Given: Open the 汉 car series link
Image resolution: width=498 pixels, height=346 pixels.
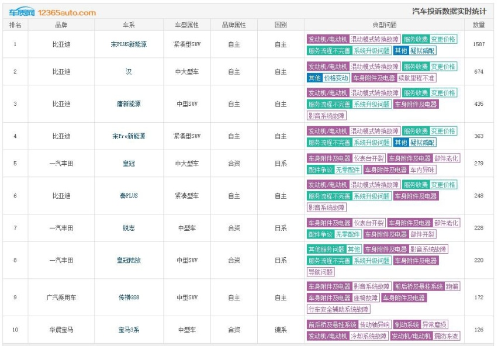Looking at the screenshot, I should (129, 72).
